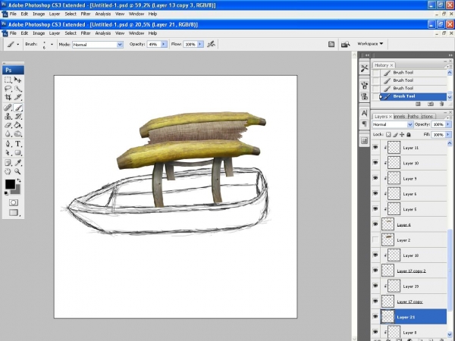Image resolution: width=455 pixels, height=341 pixels.
Task: Toggle Quick Mask mode
Action: [14, 202]
